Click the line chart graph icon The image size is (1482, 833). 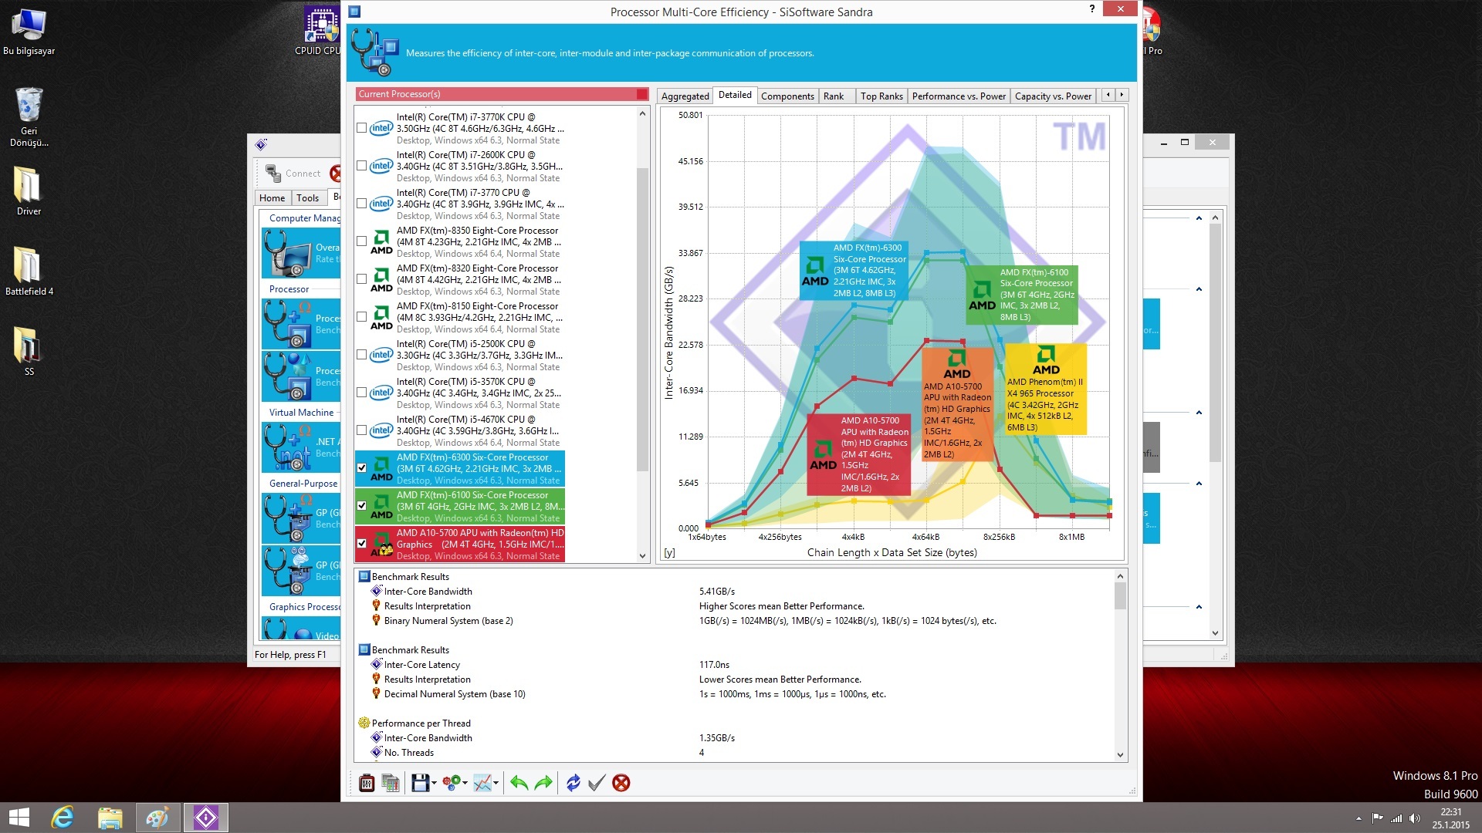pyautogui.click(x=482, y=784)
